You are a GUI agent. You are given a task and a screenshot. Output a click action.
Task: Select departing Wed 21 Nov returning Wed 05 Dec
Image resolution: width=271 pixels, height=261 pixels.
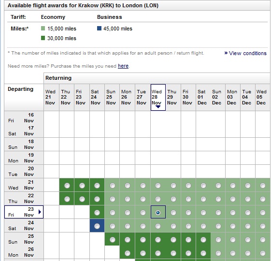click(x=263, y=186)
